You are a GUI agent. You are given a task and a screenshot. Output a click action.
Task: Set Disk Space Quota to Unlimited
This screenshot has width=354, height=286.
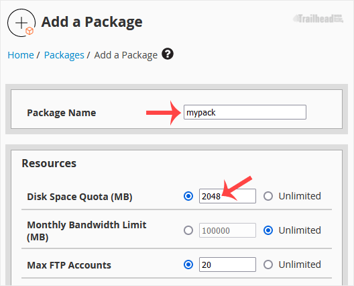(x=268, y=196)
